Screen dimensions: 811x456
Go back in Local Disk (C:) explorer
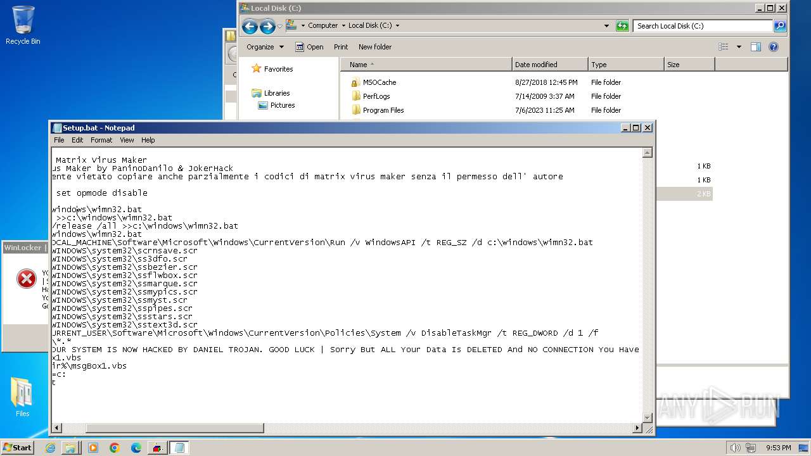coord(250,26)
